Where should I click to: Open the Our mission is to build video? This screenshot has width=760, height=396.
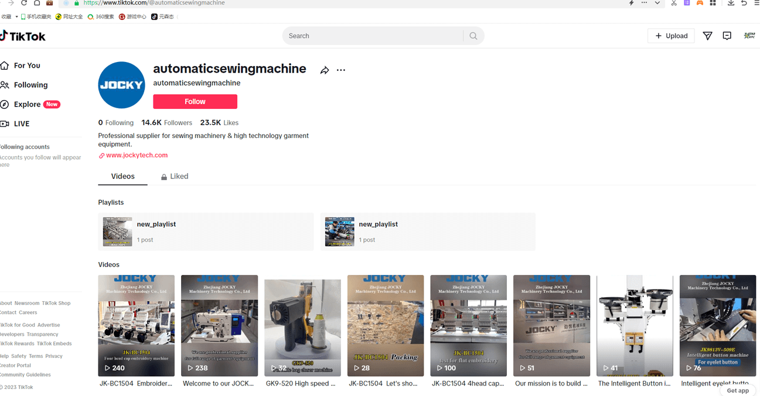point(551,326)
